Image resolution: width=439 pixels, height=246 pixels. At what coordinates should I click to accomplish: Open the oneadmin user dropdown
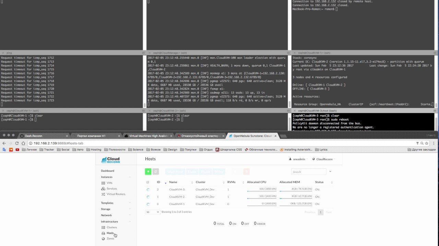coord(299,159)
